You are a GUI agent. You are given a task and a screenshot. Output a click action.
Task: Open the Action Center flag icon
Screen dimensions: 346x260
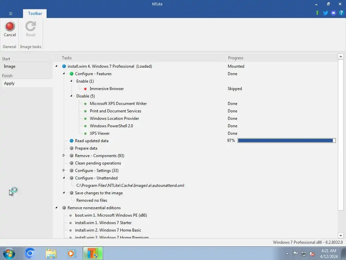click(x=295, y=254)
